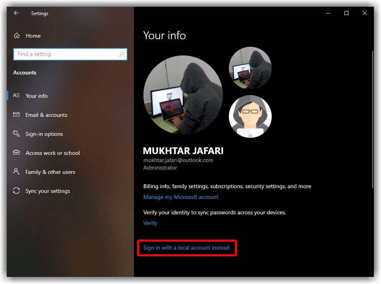This screenshot has width=381, height=284.
Task: Click the vertical scrollbar on the right side
Action: click(x=373, y=120)
